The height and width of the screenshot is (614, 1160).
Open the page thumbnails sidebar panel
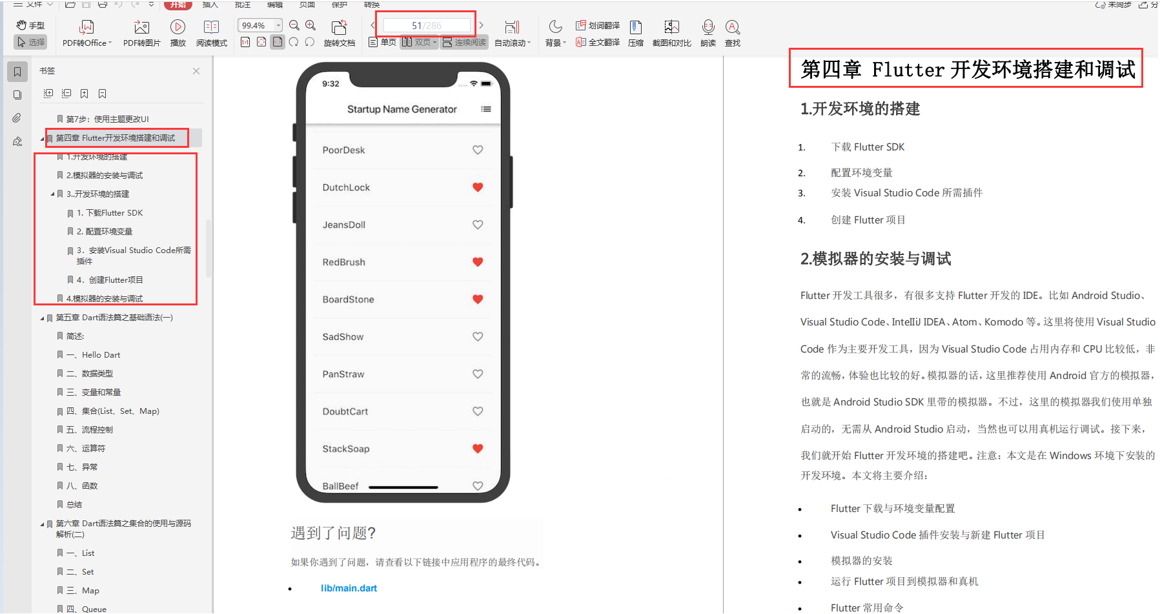17,95
